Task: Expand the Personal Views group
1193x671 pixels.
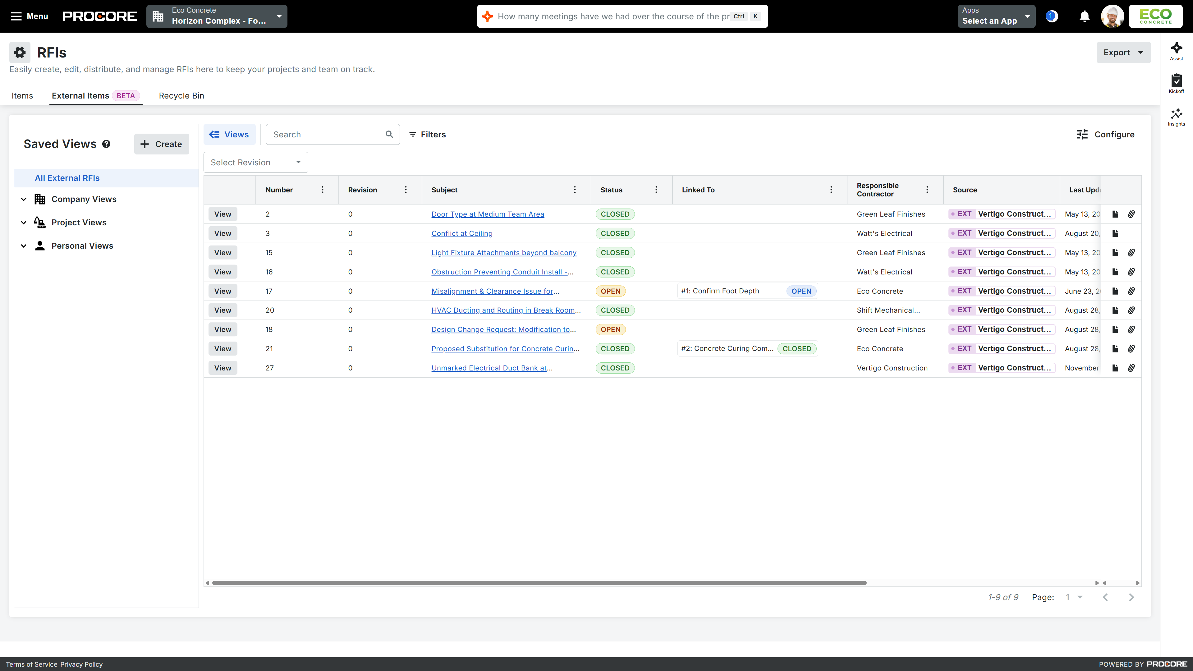Action: (24, 246)
